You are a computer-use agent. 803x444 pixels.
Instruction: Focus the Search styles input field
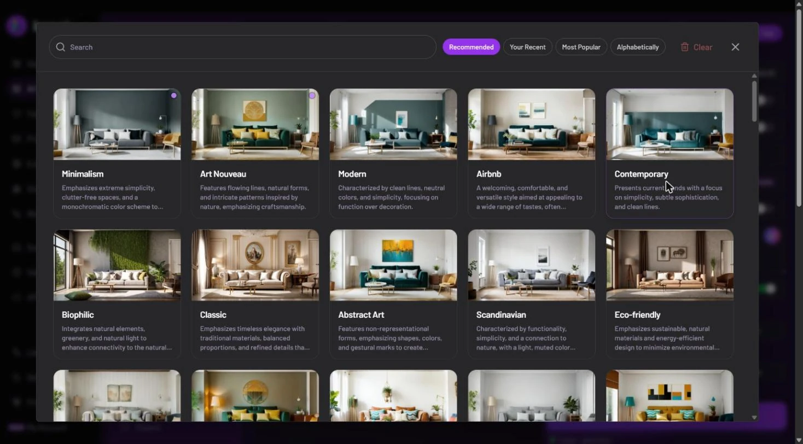click(242, 47)
